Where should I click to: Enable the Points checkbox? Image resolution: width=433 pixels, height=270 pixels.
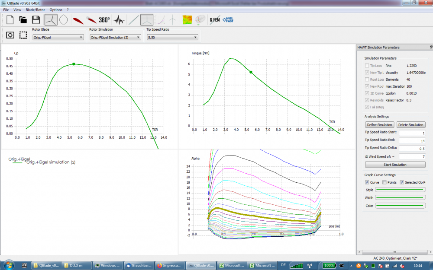(x=385, y=182)
